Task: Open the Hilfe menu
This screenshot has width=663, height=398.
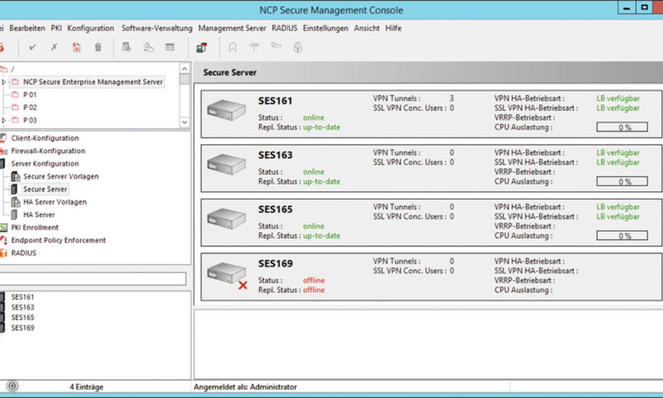Action: (393, 28)
